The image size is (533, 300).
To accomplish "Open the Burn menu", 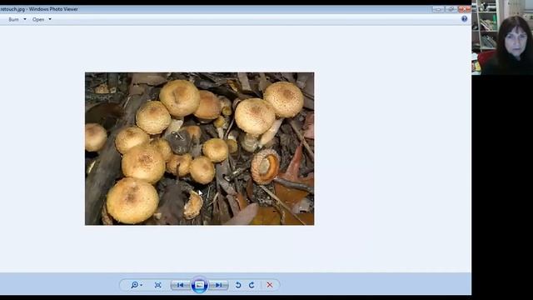I will (x=17, y=19).
